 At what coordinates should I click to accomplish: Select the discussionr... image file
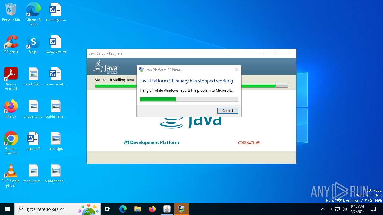click(x=33, y=109)
